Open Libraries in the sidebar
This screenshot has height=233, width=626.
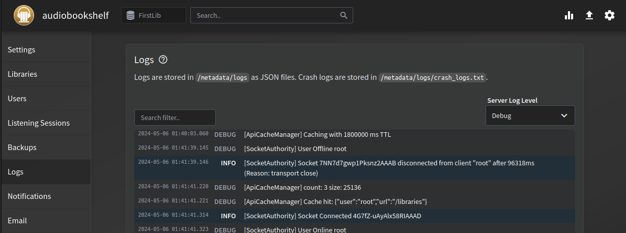click(x=22, y=74)
